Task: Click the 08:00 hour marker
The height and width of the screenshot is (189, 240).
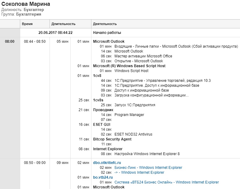Action: click(10, 42)
